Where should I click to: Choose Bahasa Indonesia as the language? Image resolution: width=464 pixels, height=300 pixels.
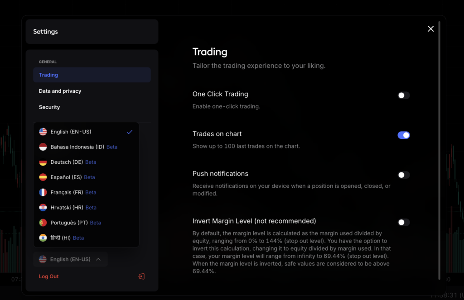[77, 147]
